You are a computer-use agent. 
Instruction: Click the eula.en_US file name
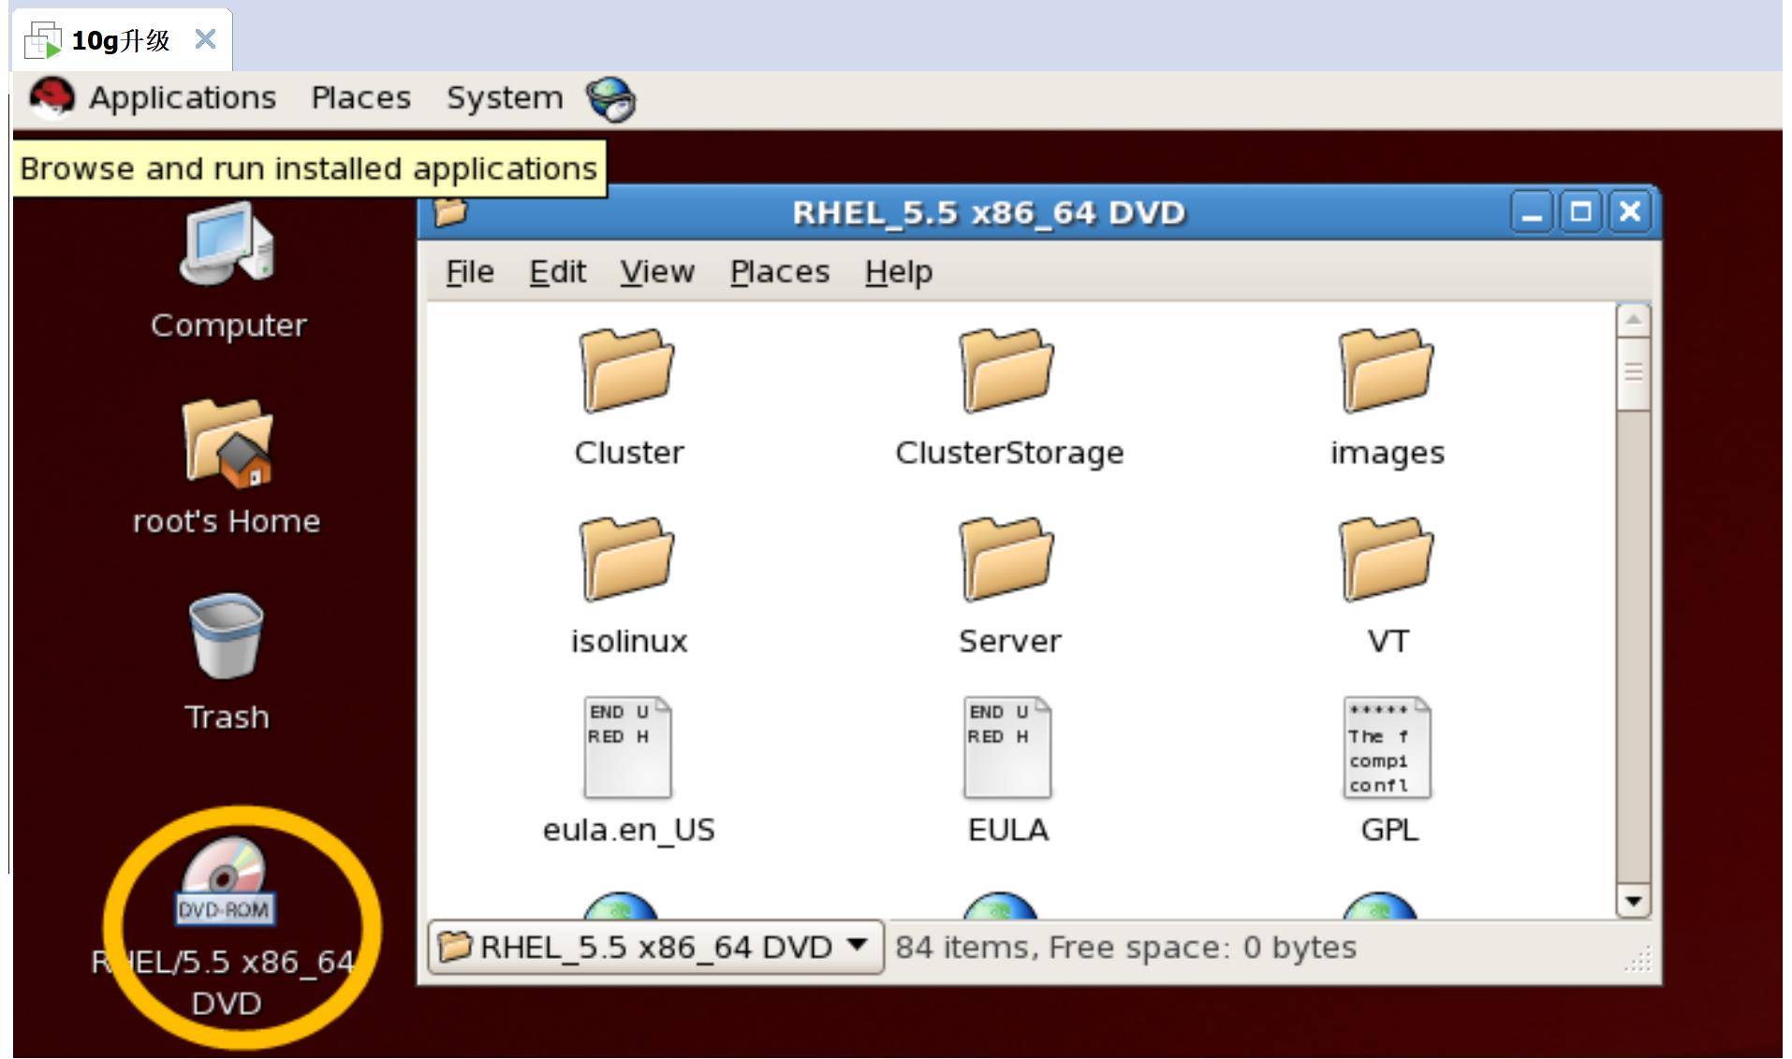click(629, 831)
